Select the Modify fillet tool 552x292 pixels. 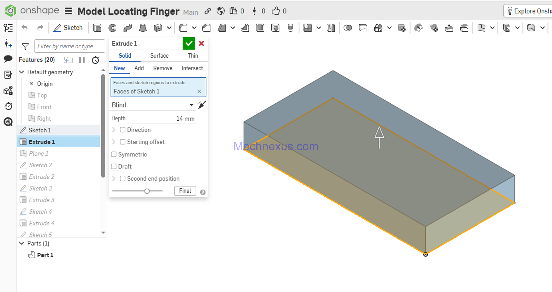[419, 28]
